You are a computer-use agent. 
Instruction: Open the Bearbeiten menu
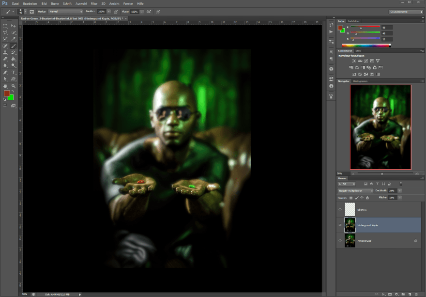click(x=30, y=3)
